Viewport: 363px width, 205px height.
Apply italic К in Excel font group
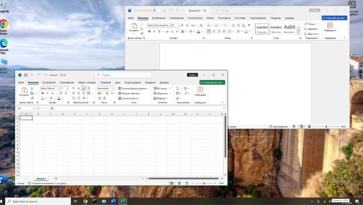point(48,93)
